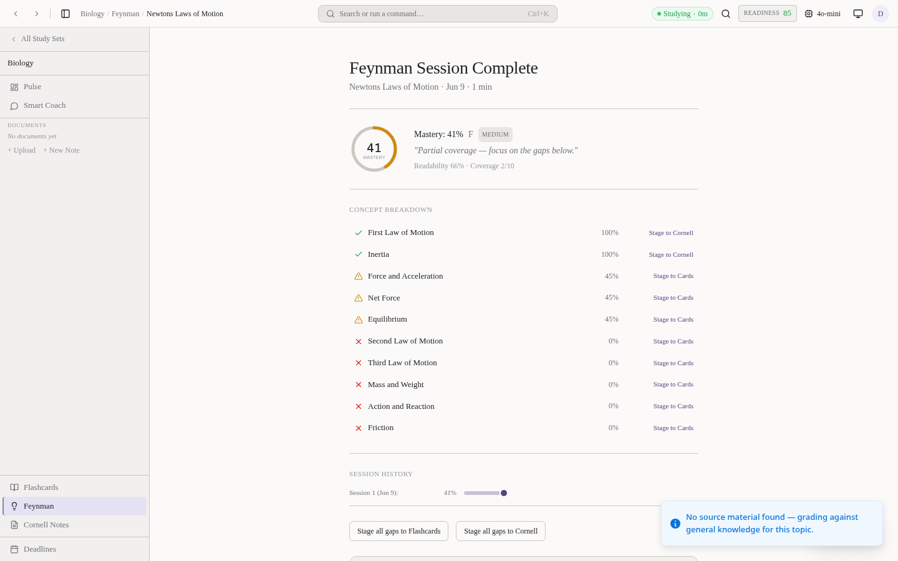This screenshot has height=561, width=898.
Task: Stage Equilibrium to Cards
Action: click(x=673, y=319)
